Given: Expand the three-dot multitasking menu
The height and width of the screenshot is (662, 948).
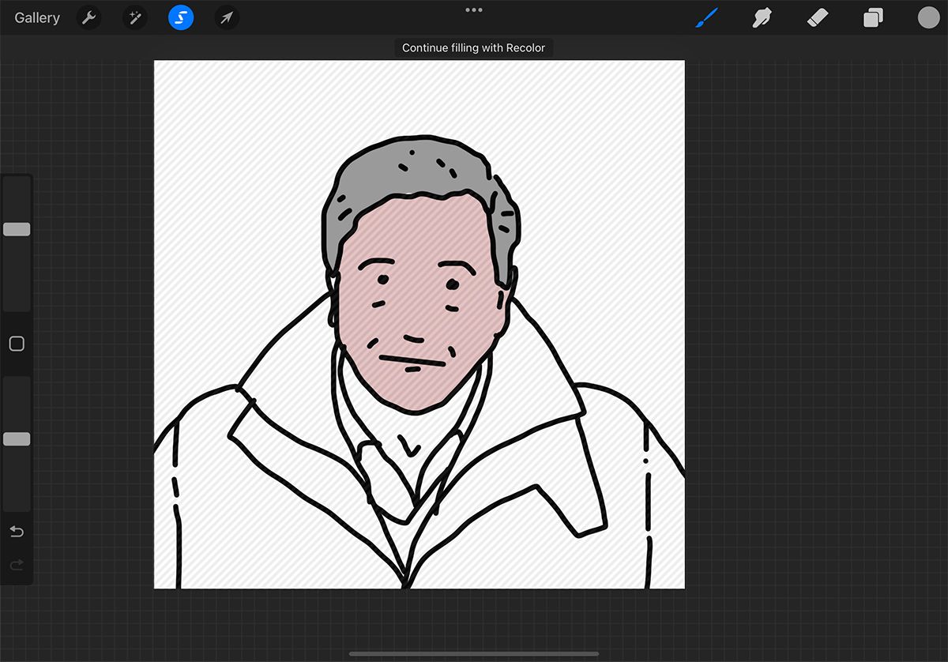Looking at the screenshot, I should (473, 10).
